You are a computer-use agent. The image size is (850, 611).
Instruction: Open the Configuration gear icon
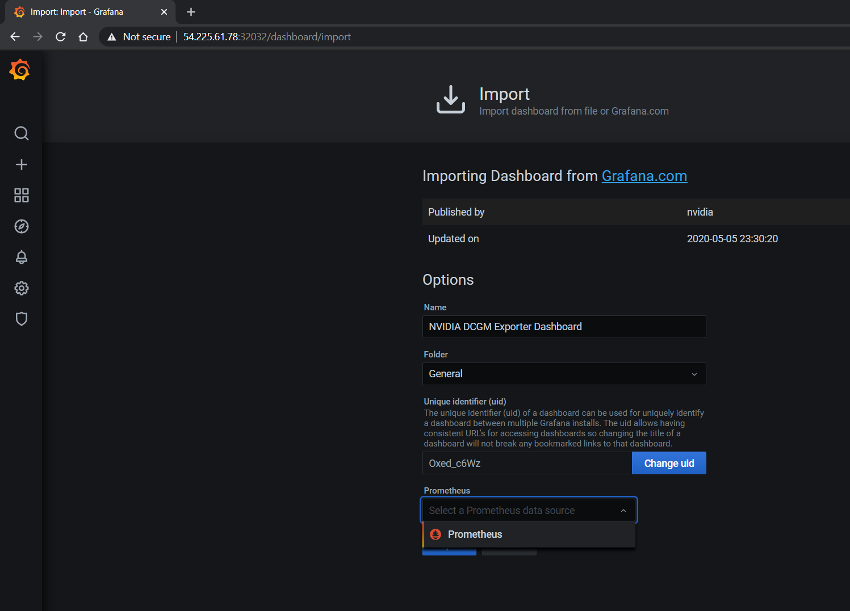[22, 288]
